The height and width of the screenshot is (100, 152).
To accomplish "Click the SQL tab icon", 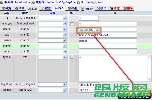I will tap(30, 9).
